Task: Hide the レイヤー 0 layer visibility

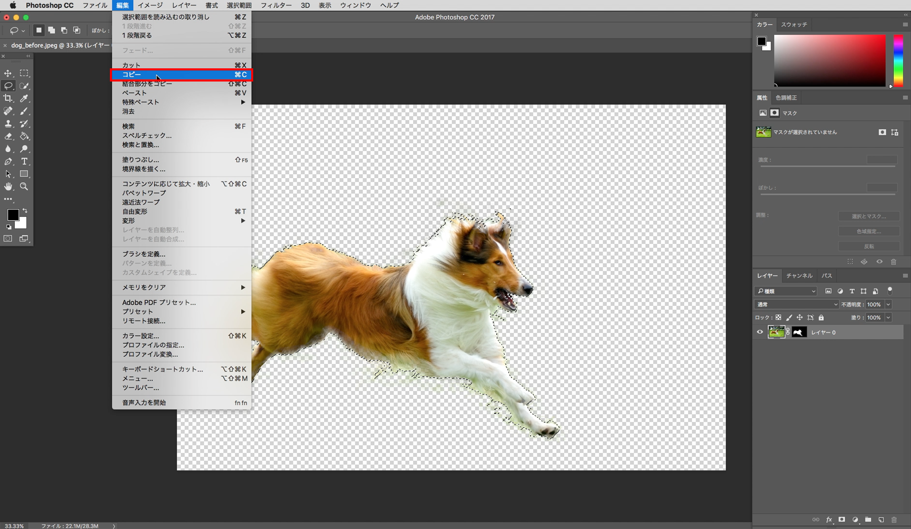Action: tap(760, 332)
